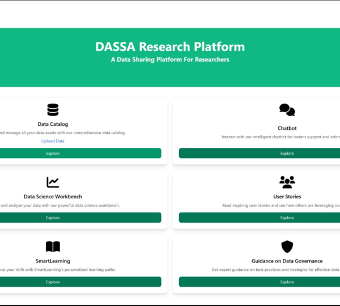The image size is (340, 306).
Task: Click the Data Catalog database icon
Action: (53, 110)
